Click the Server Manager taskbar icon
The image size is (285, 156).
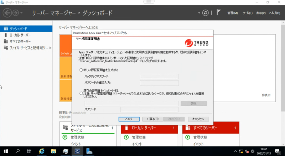(x=89, y=151)
